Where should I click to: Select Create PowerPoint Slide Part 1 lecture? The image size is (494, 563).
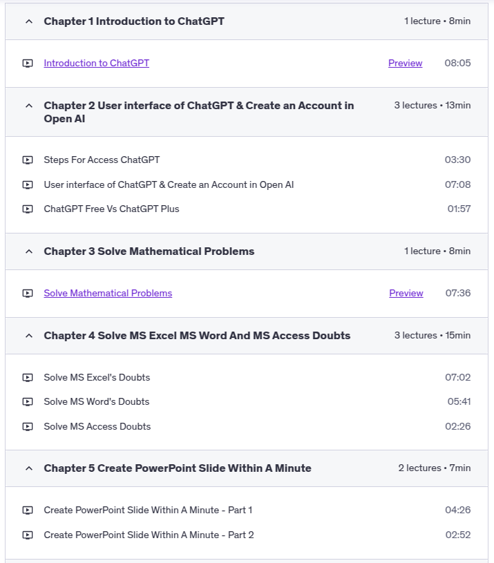148,510
